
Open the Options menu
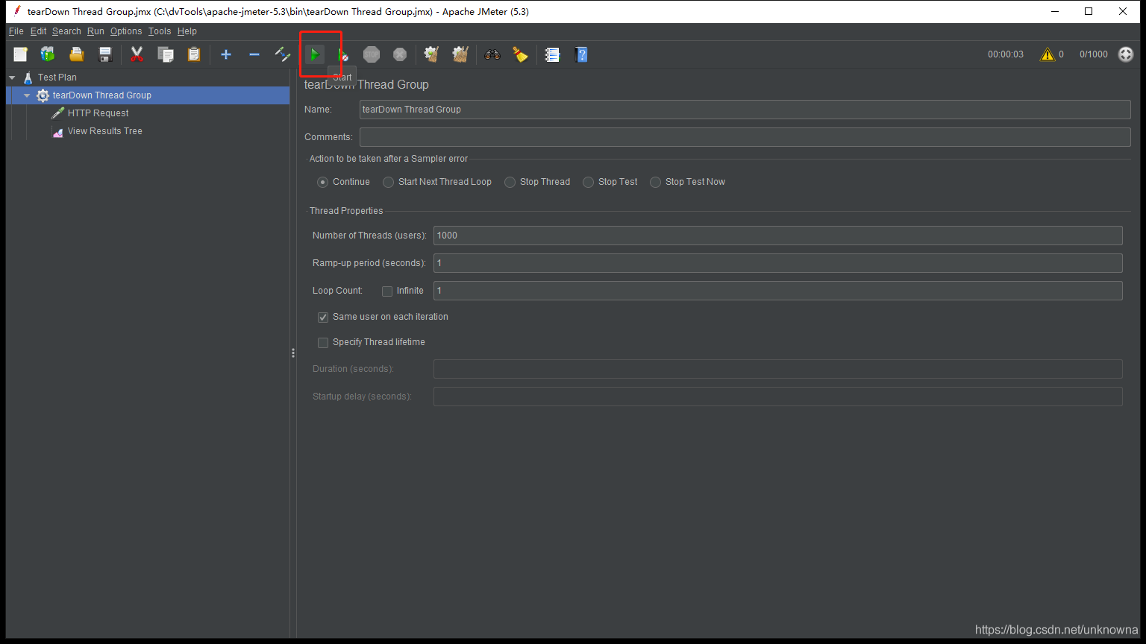(x=126, y=31)
